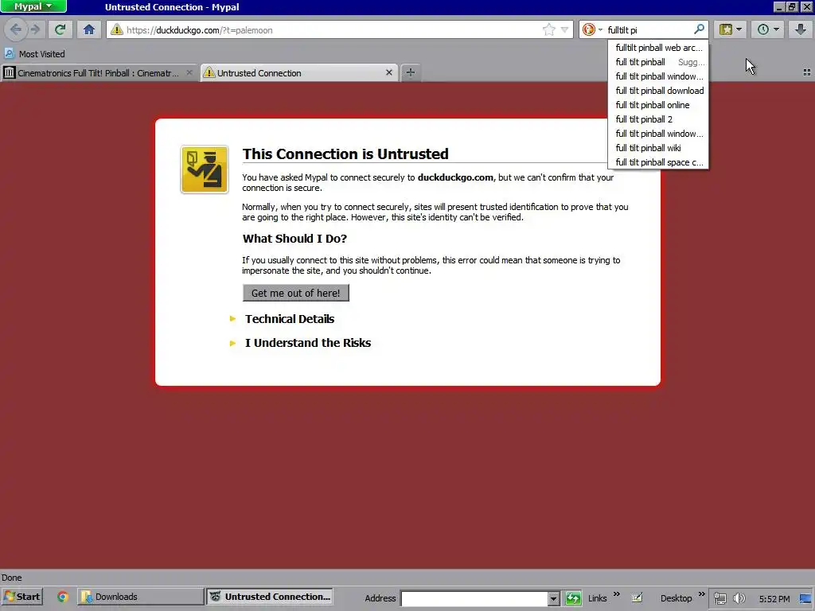Viewport: 815px width, 611px height.
Task: Go back using the back arrow
Action: tap(16, 29)
